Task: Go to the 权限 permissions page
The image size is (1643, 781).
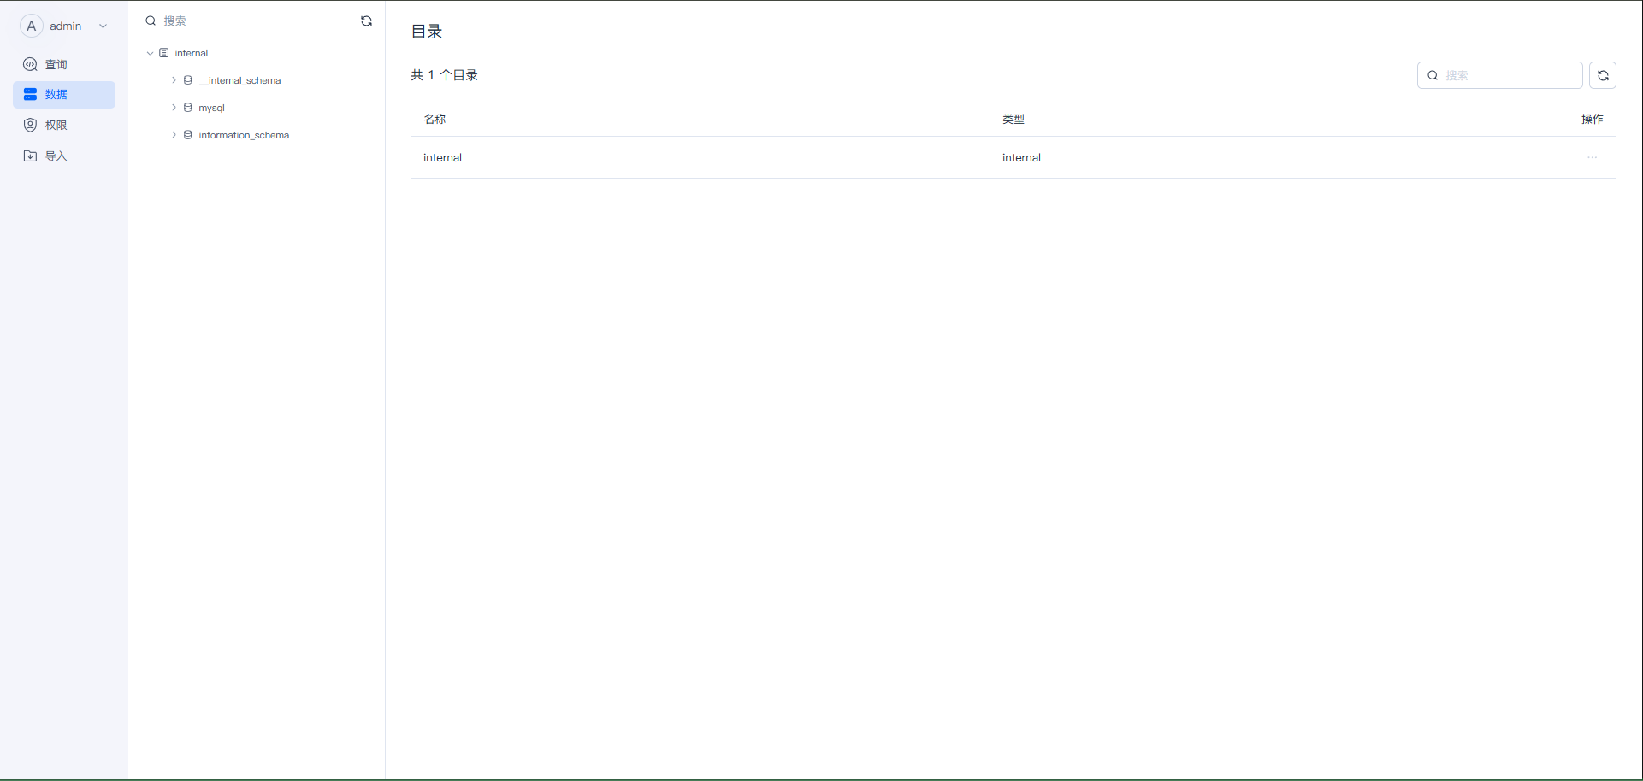Action: [x=56, y=126]
